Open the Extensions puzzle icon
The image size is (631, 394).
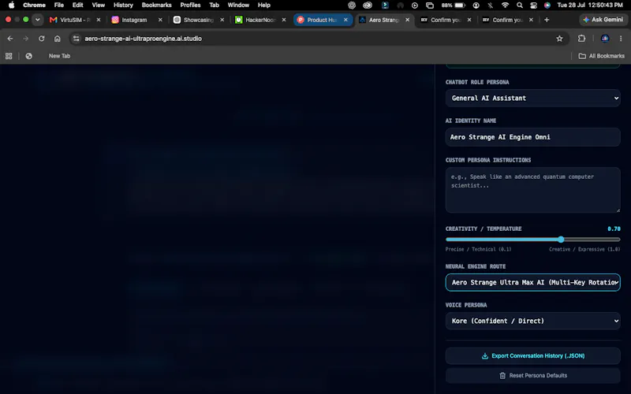point(581,39)
